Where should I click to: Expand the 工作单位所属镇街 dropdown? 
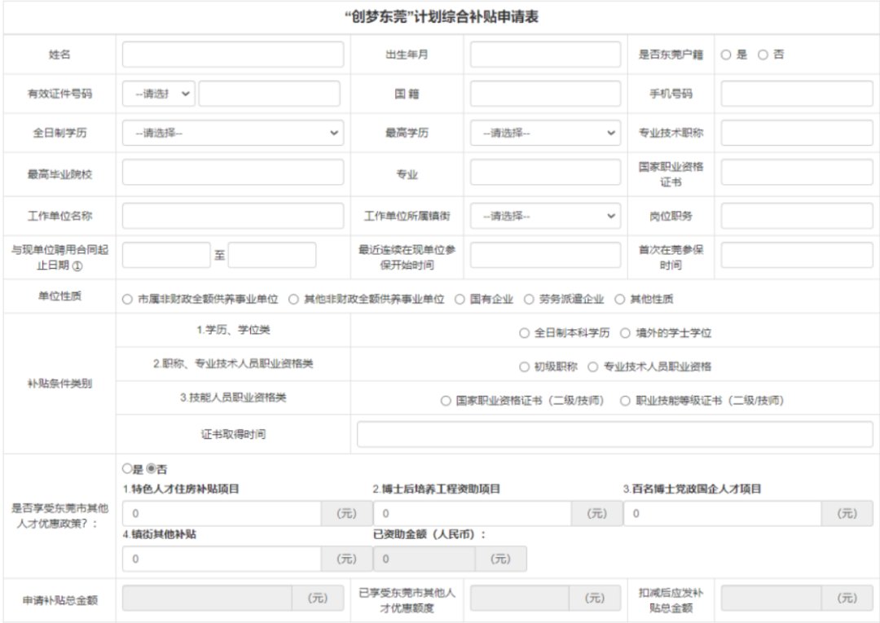544,217
